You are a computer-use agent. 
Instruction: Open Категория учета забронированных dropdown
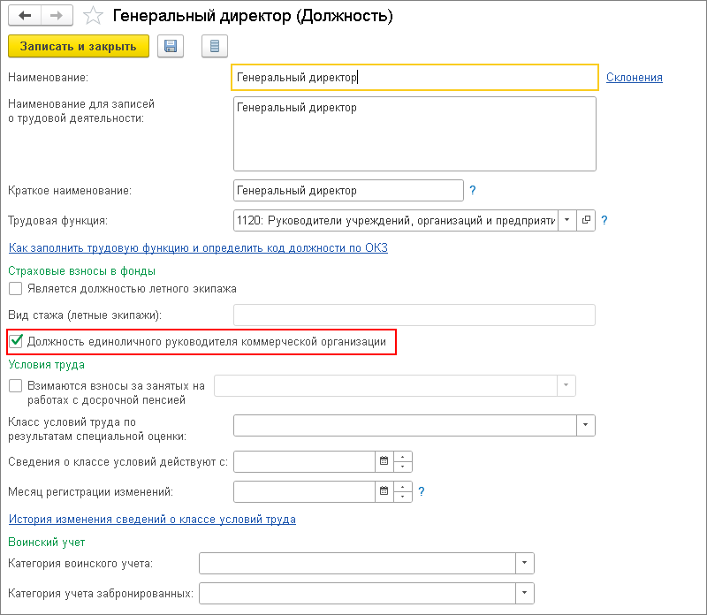(525, 592)
